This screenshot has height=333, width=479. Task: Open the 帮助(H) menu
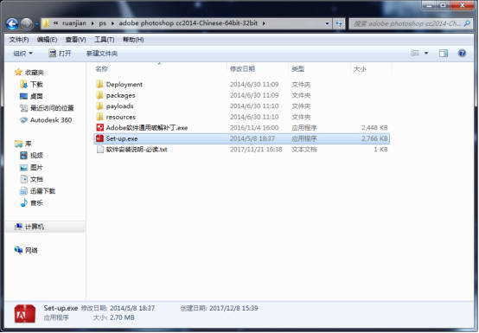133,40
